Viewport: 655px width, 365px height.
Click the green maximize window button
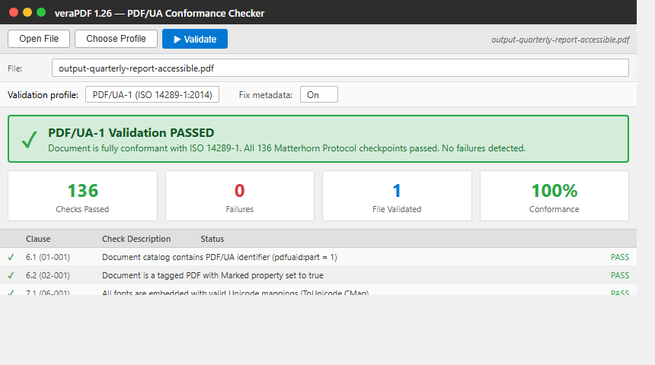click(41, 12)
